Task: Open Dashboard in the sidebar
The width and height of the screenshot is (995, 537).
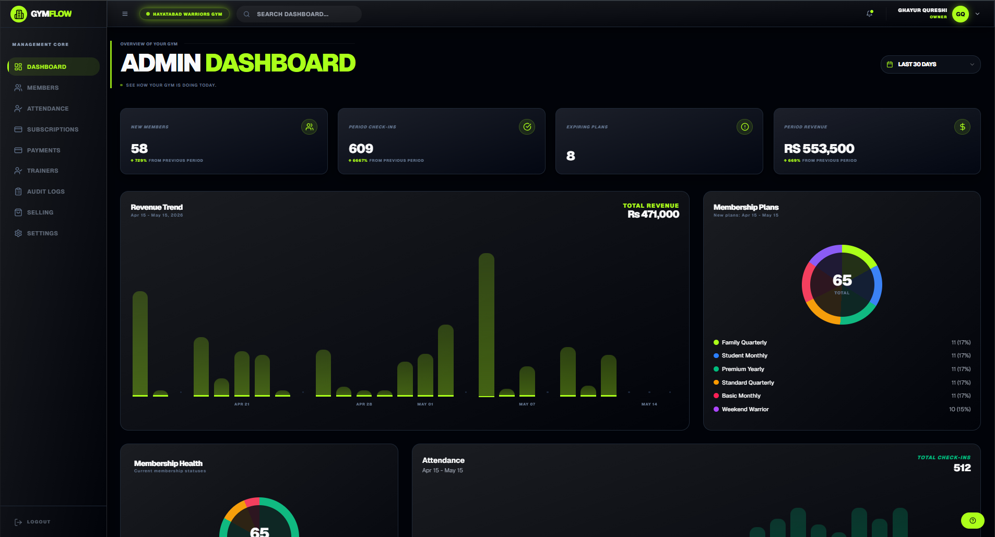Action: pyautogui.click(x=53, y=67)
